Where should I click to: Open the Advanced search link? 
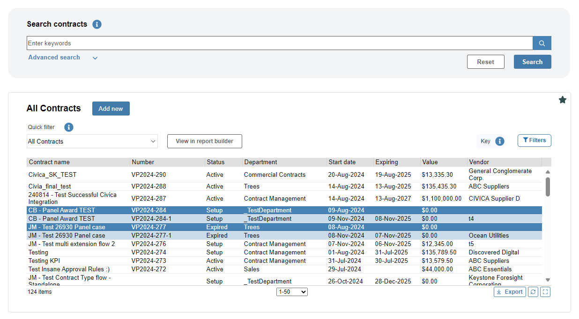tap(54, 58)
